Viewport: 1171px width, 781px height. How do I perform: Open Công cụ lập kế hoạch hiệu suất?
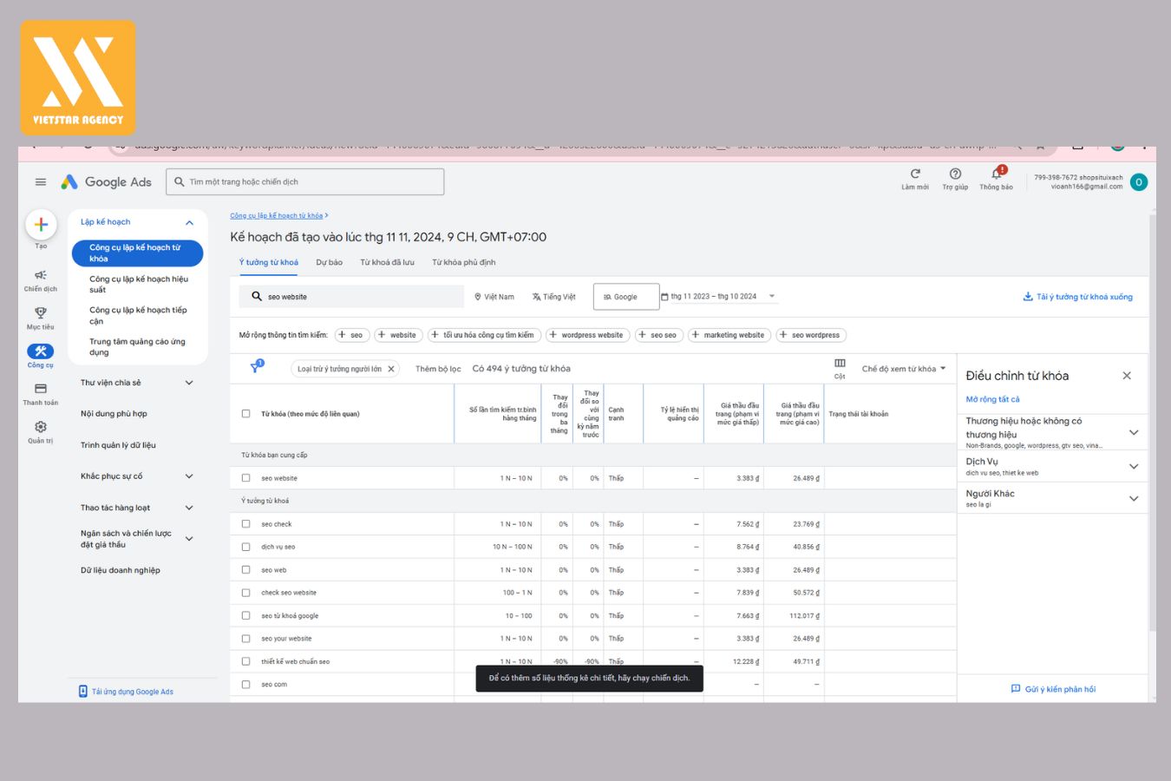coord(139,285)
